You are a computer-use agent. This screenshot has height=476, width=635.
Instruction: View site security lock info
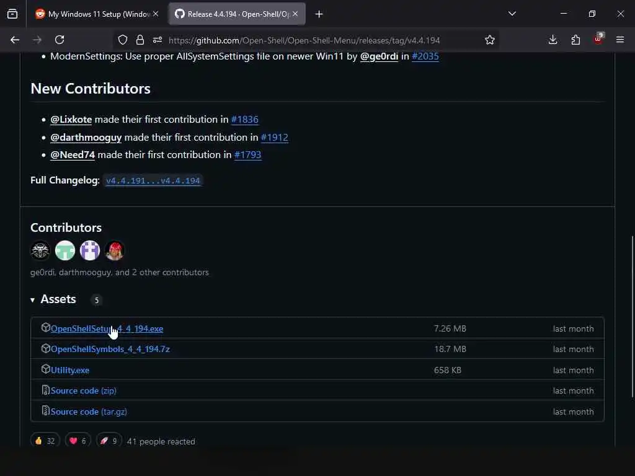pyautogui.click(x=140, y=40)
